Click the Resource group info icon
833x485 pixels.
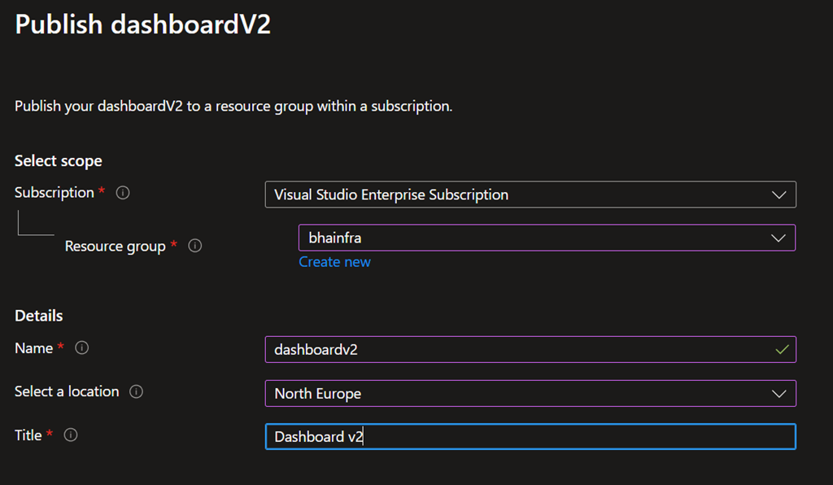[195, 246]
